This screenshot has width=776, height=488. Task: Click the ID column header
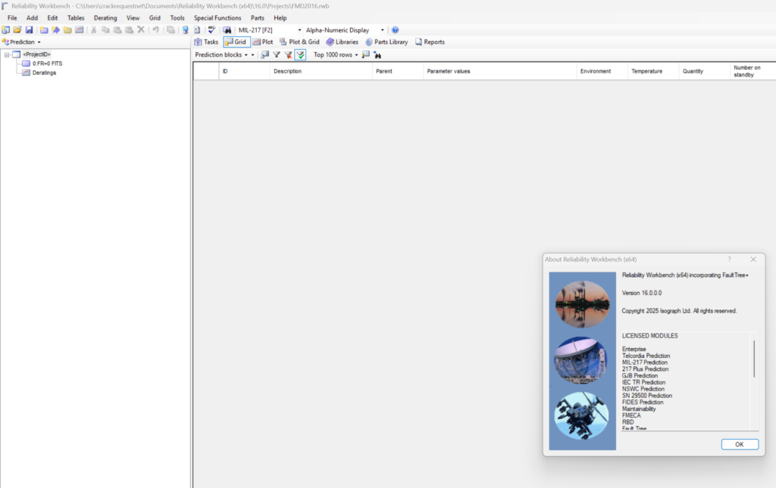click(245, 71)
